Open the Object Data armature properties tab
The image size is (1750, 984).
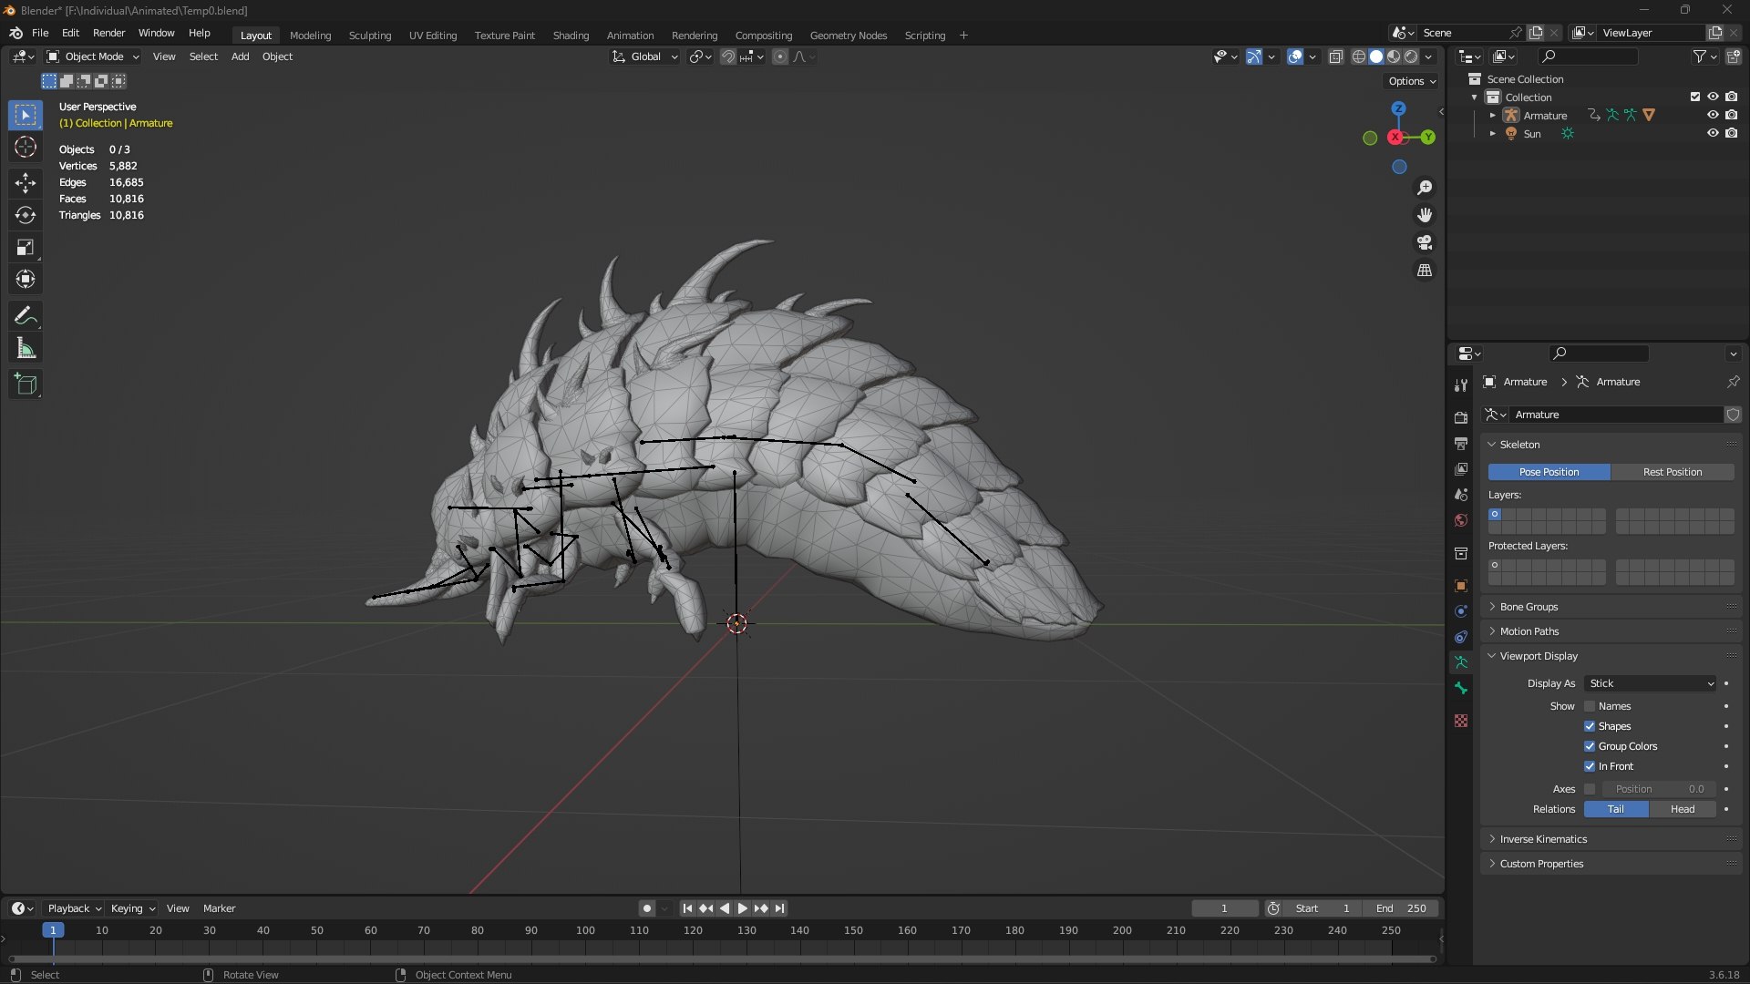coord(1461,662)
